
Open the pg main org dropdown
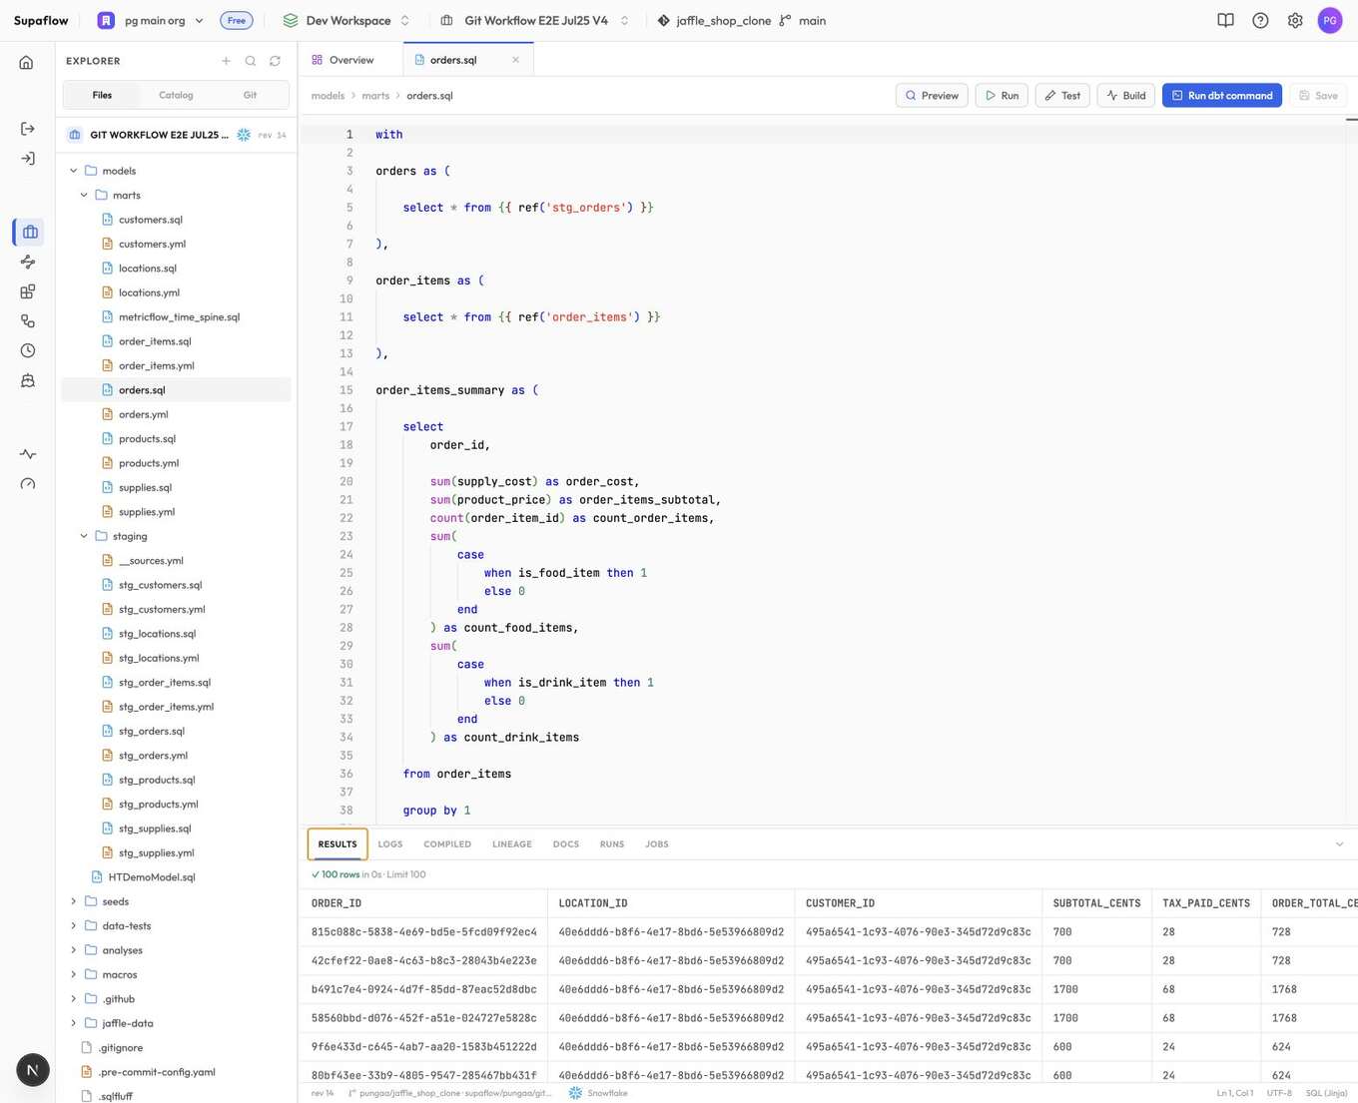click(150, 20)
